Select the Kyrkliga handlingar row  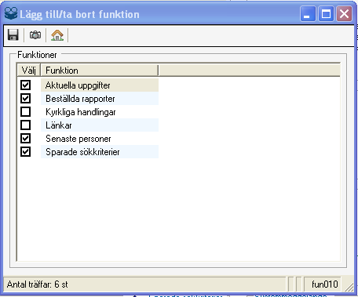tap(100, 112)
